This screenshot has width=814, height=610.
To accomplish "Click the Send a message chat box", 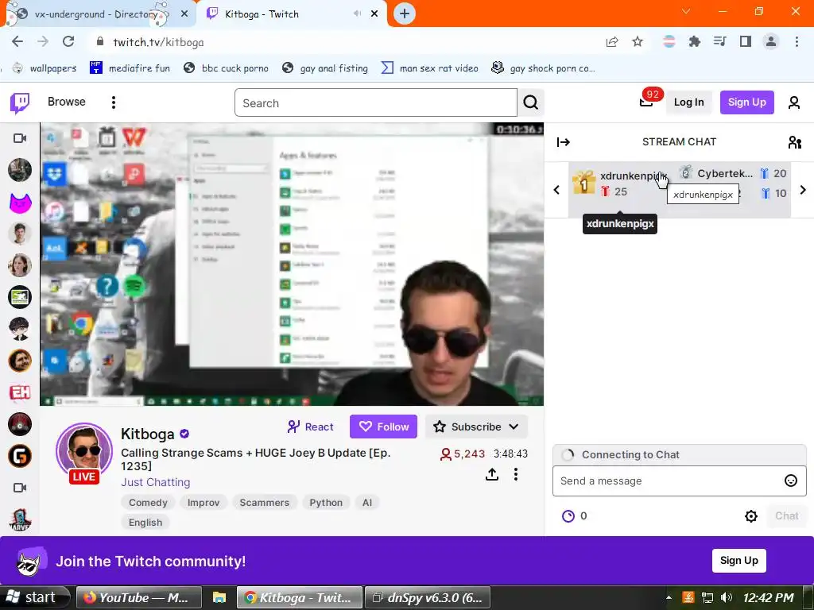I will point(679,481).
